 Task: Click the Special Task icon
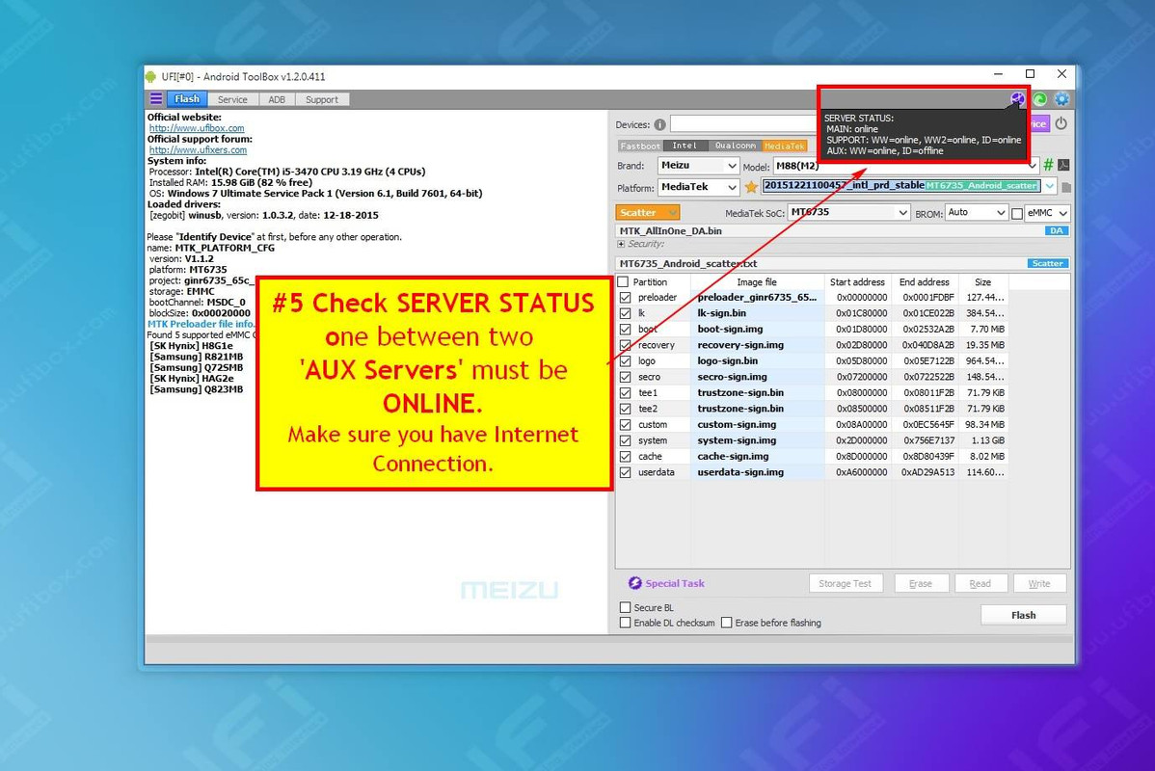click(634, 583)
